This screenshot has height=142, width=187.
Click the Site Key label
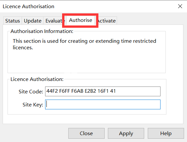[33, 105]
